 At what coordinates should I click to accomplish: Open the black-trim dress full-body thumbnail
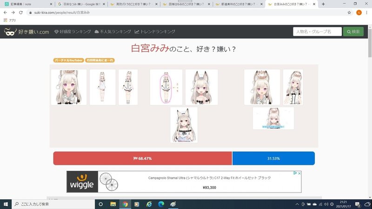(128, 87)
